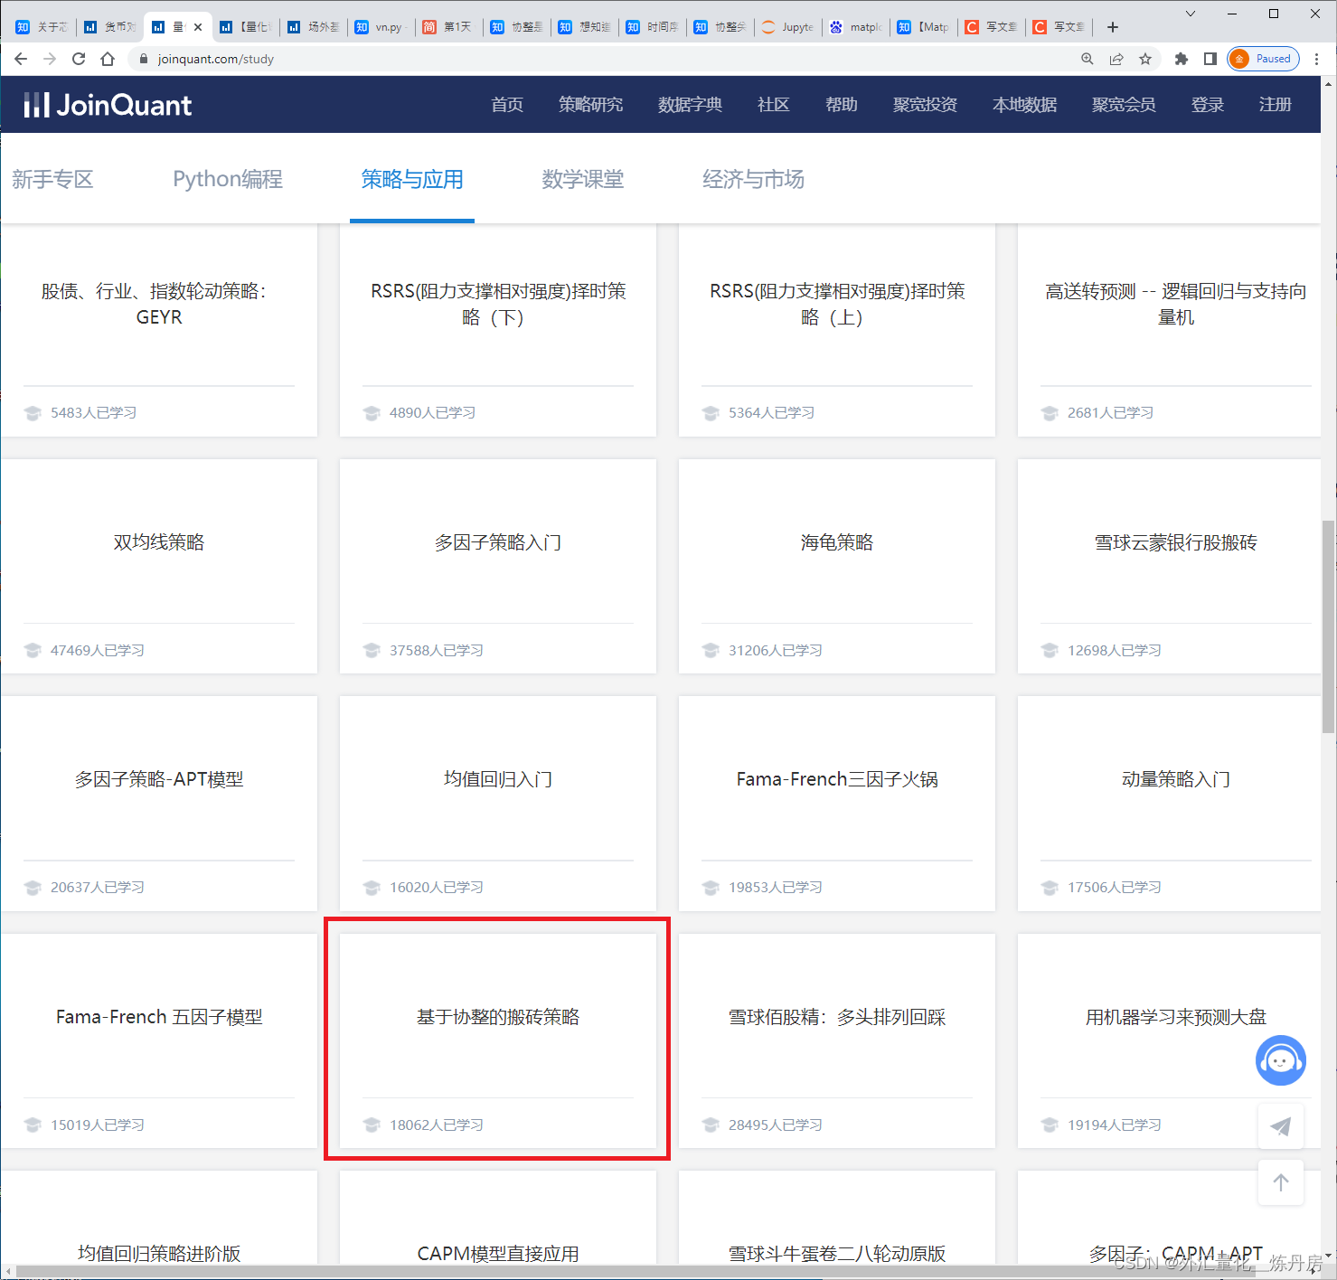The image size is (1337, 1280).
Task: Click the 登录 login link
Action: [1207, 105]
